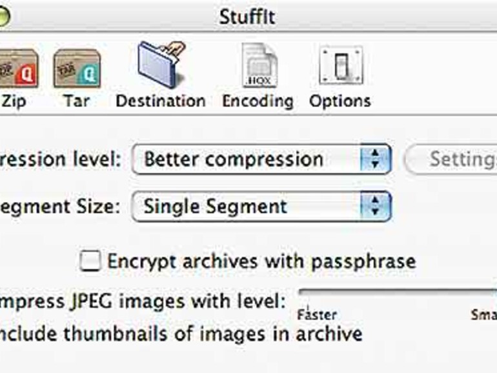The height and width of the screenshot is (373, 497).
Task: Click the Options light switch icon
Action: click(340, 66)
